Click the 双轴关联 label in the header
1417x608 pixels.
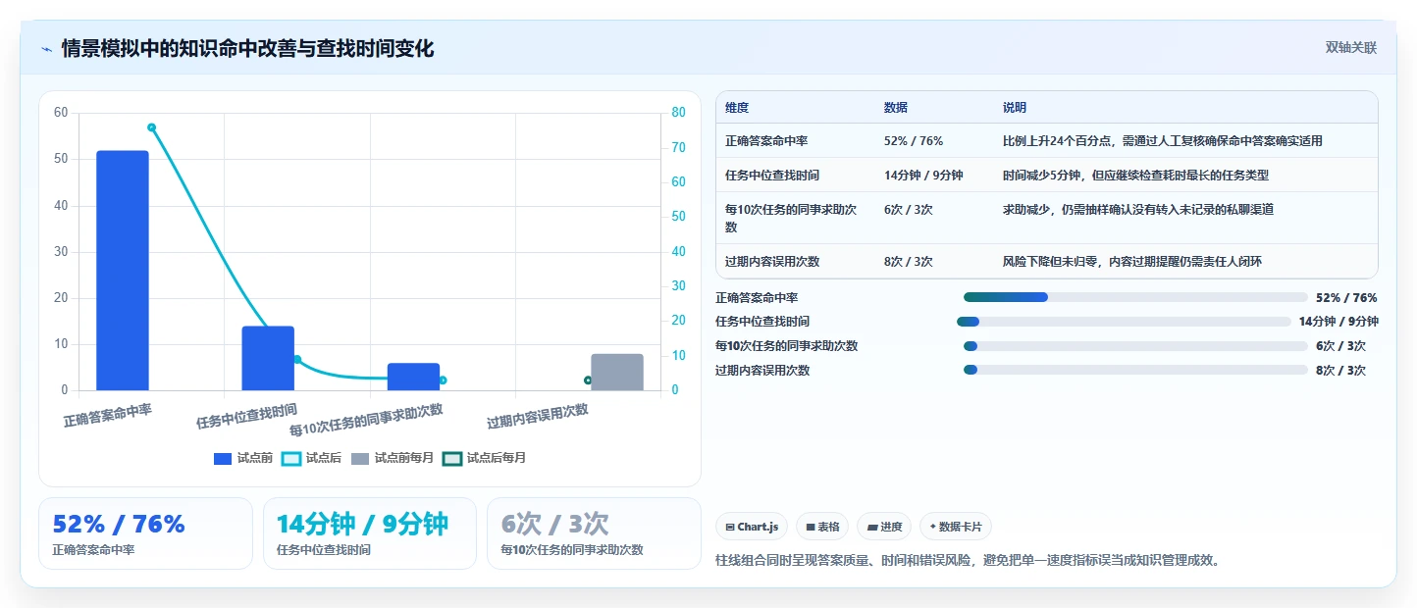click(x=1351, y=48)
